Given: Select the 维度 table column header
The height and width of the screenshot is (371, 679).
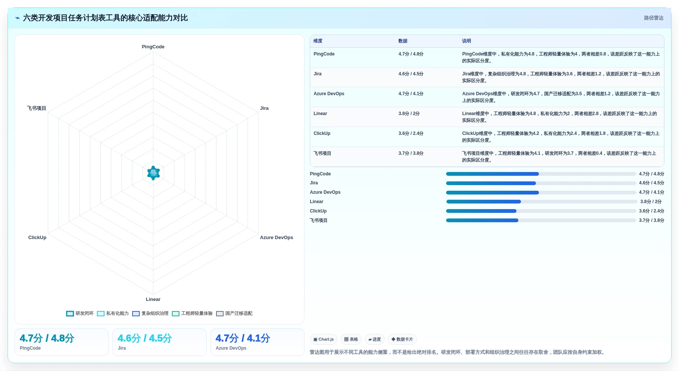Looking at the screenshot, I should (318, 41).
